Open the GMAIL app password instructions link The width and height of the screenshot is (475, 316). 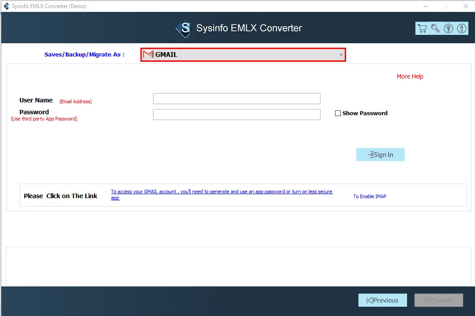[x=222, y=195]
